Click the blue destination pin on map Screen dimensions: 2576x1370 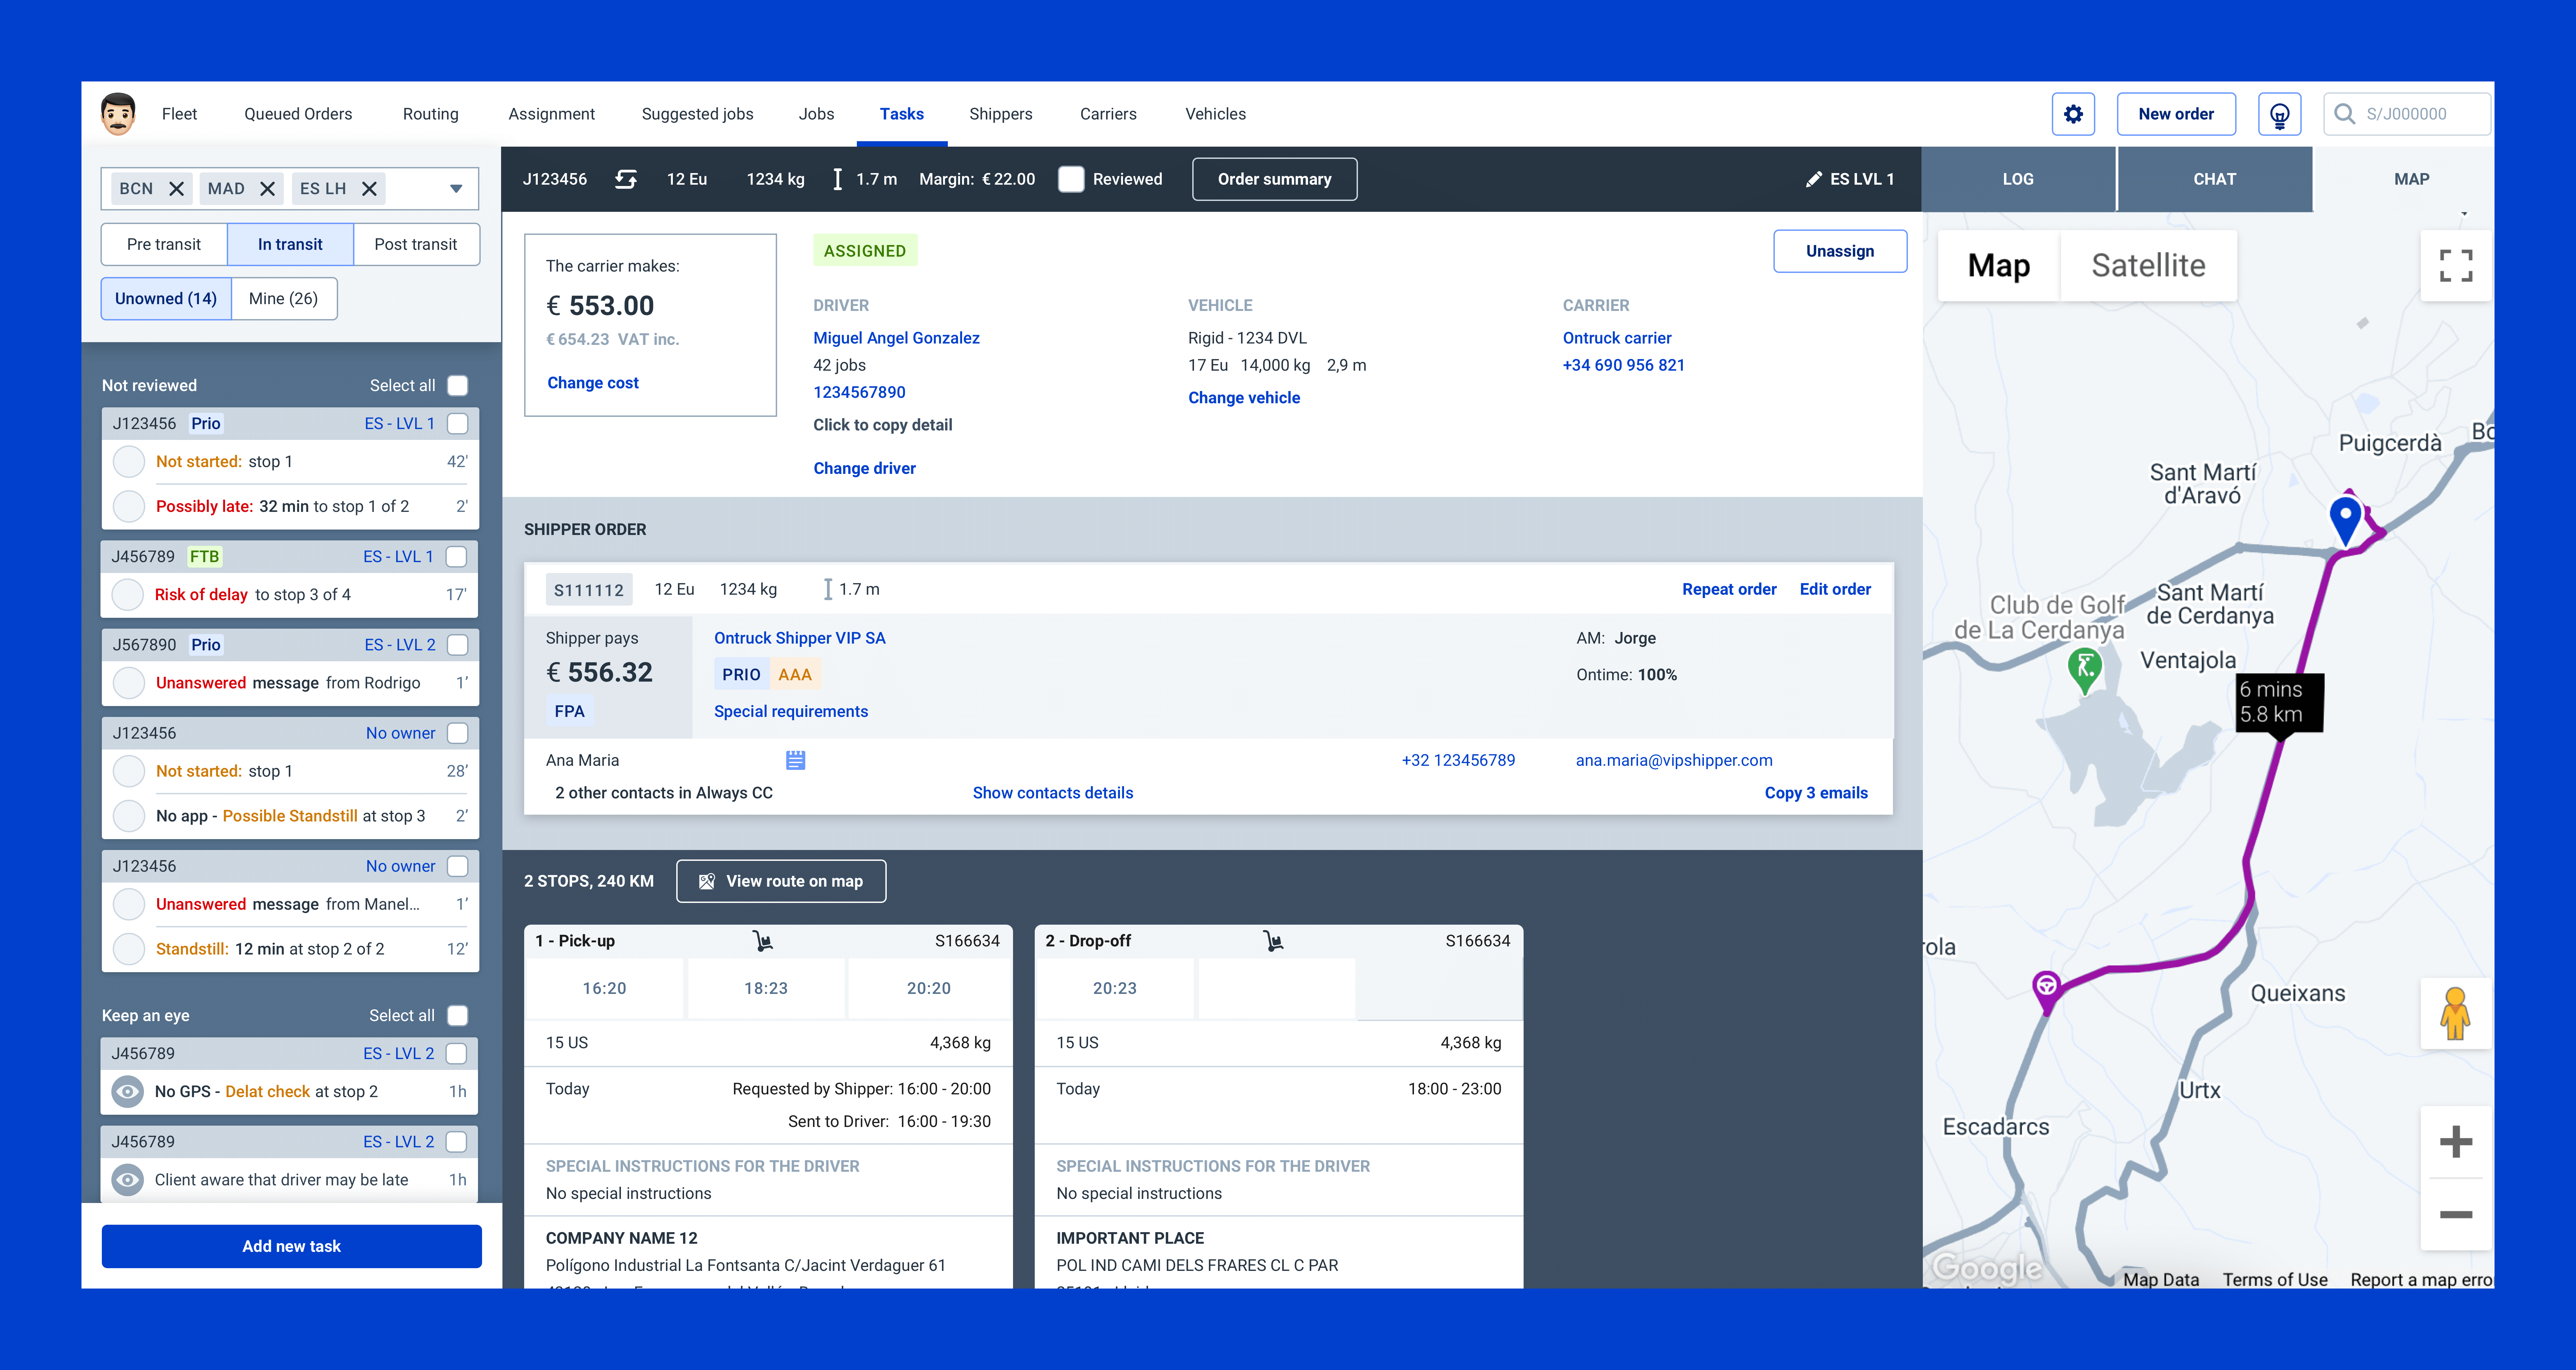click(2345, 520)
